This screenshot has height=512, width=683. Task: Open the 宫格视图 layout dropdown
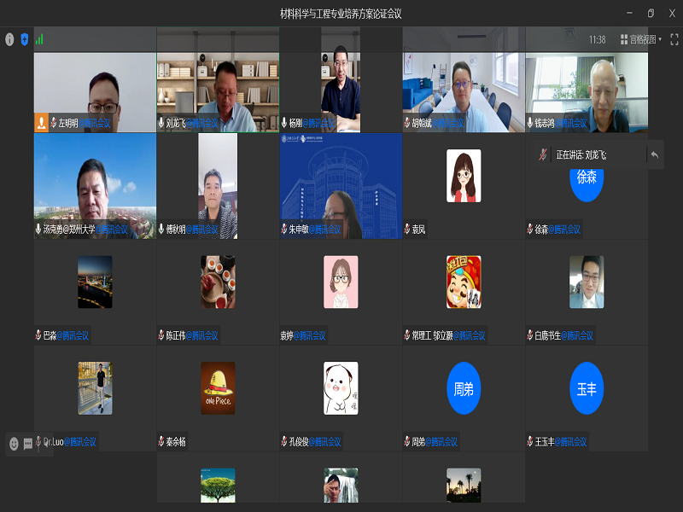coord(641,39)
